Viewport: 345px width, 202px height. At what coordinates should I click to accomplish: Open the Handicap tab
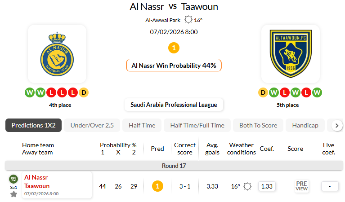(x=305, y=125)
